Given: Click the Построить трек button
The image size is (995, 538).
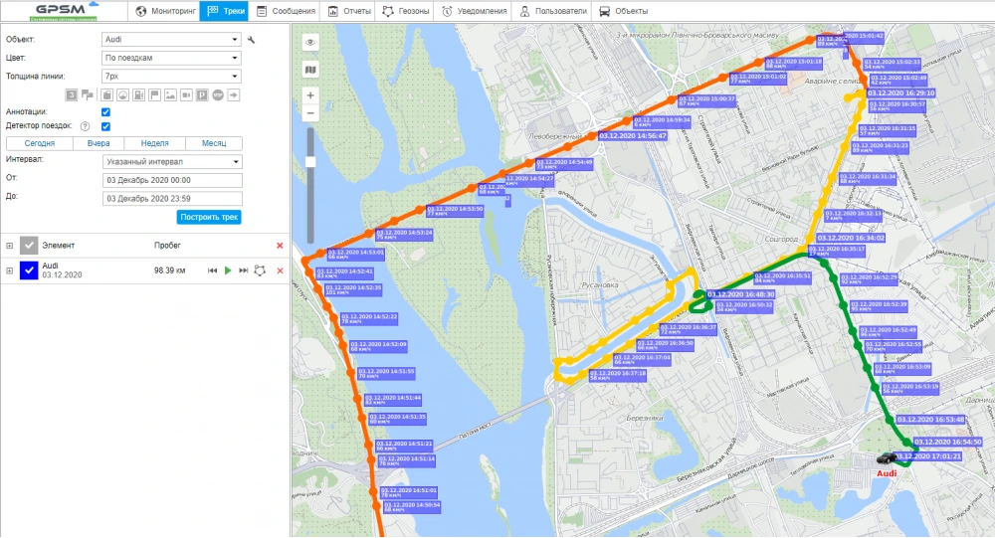Looking at the screenshot, I should pyautogui.click(x=210, y=217).
